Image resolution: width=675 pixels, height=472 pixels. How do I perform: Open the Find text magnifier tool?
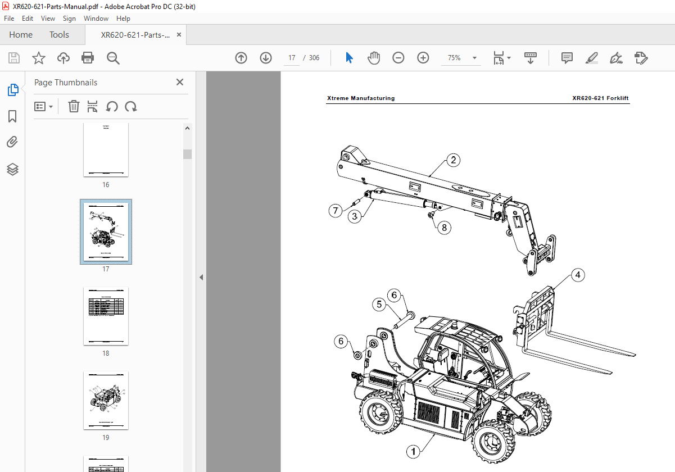click(113, 58)
